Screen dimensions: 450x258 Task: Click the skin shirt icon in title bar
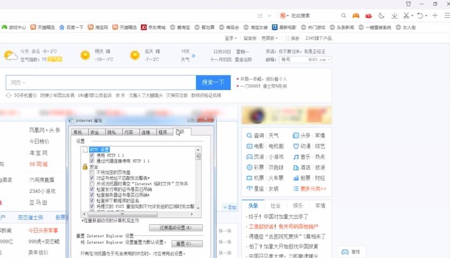pyautogui.click(x=409, y=4)
